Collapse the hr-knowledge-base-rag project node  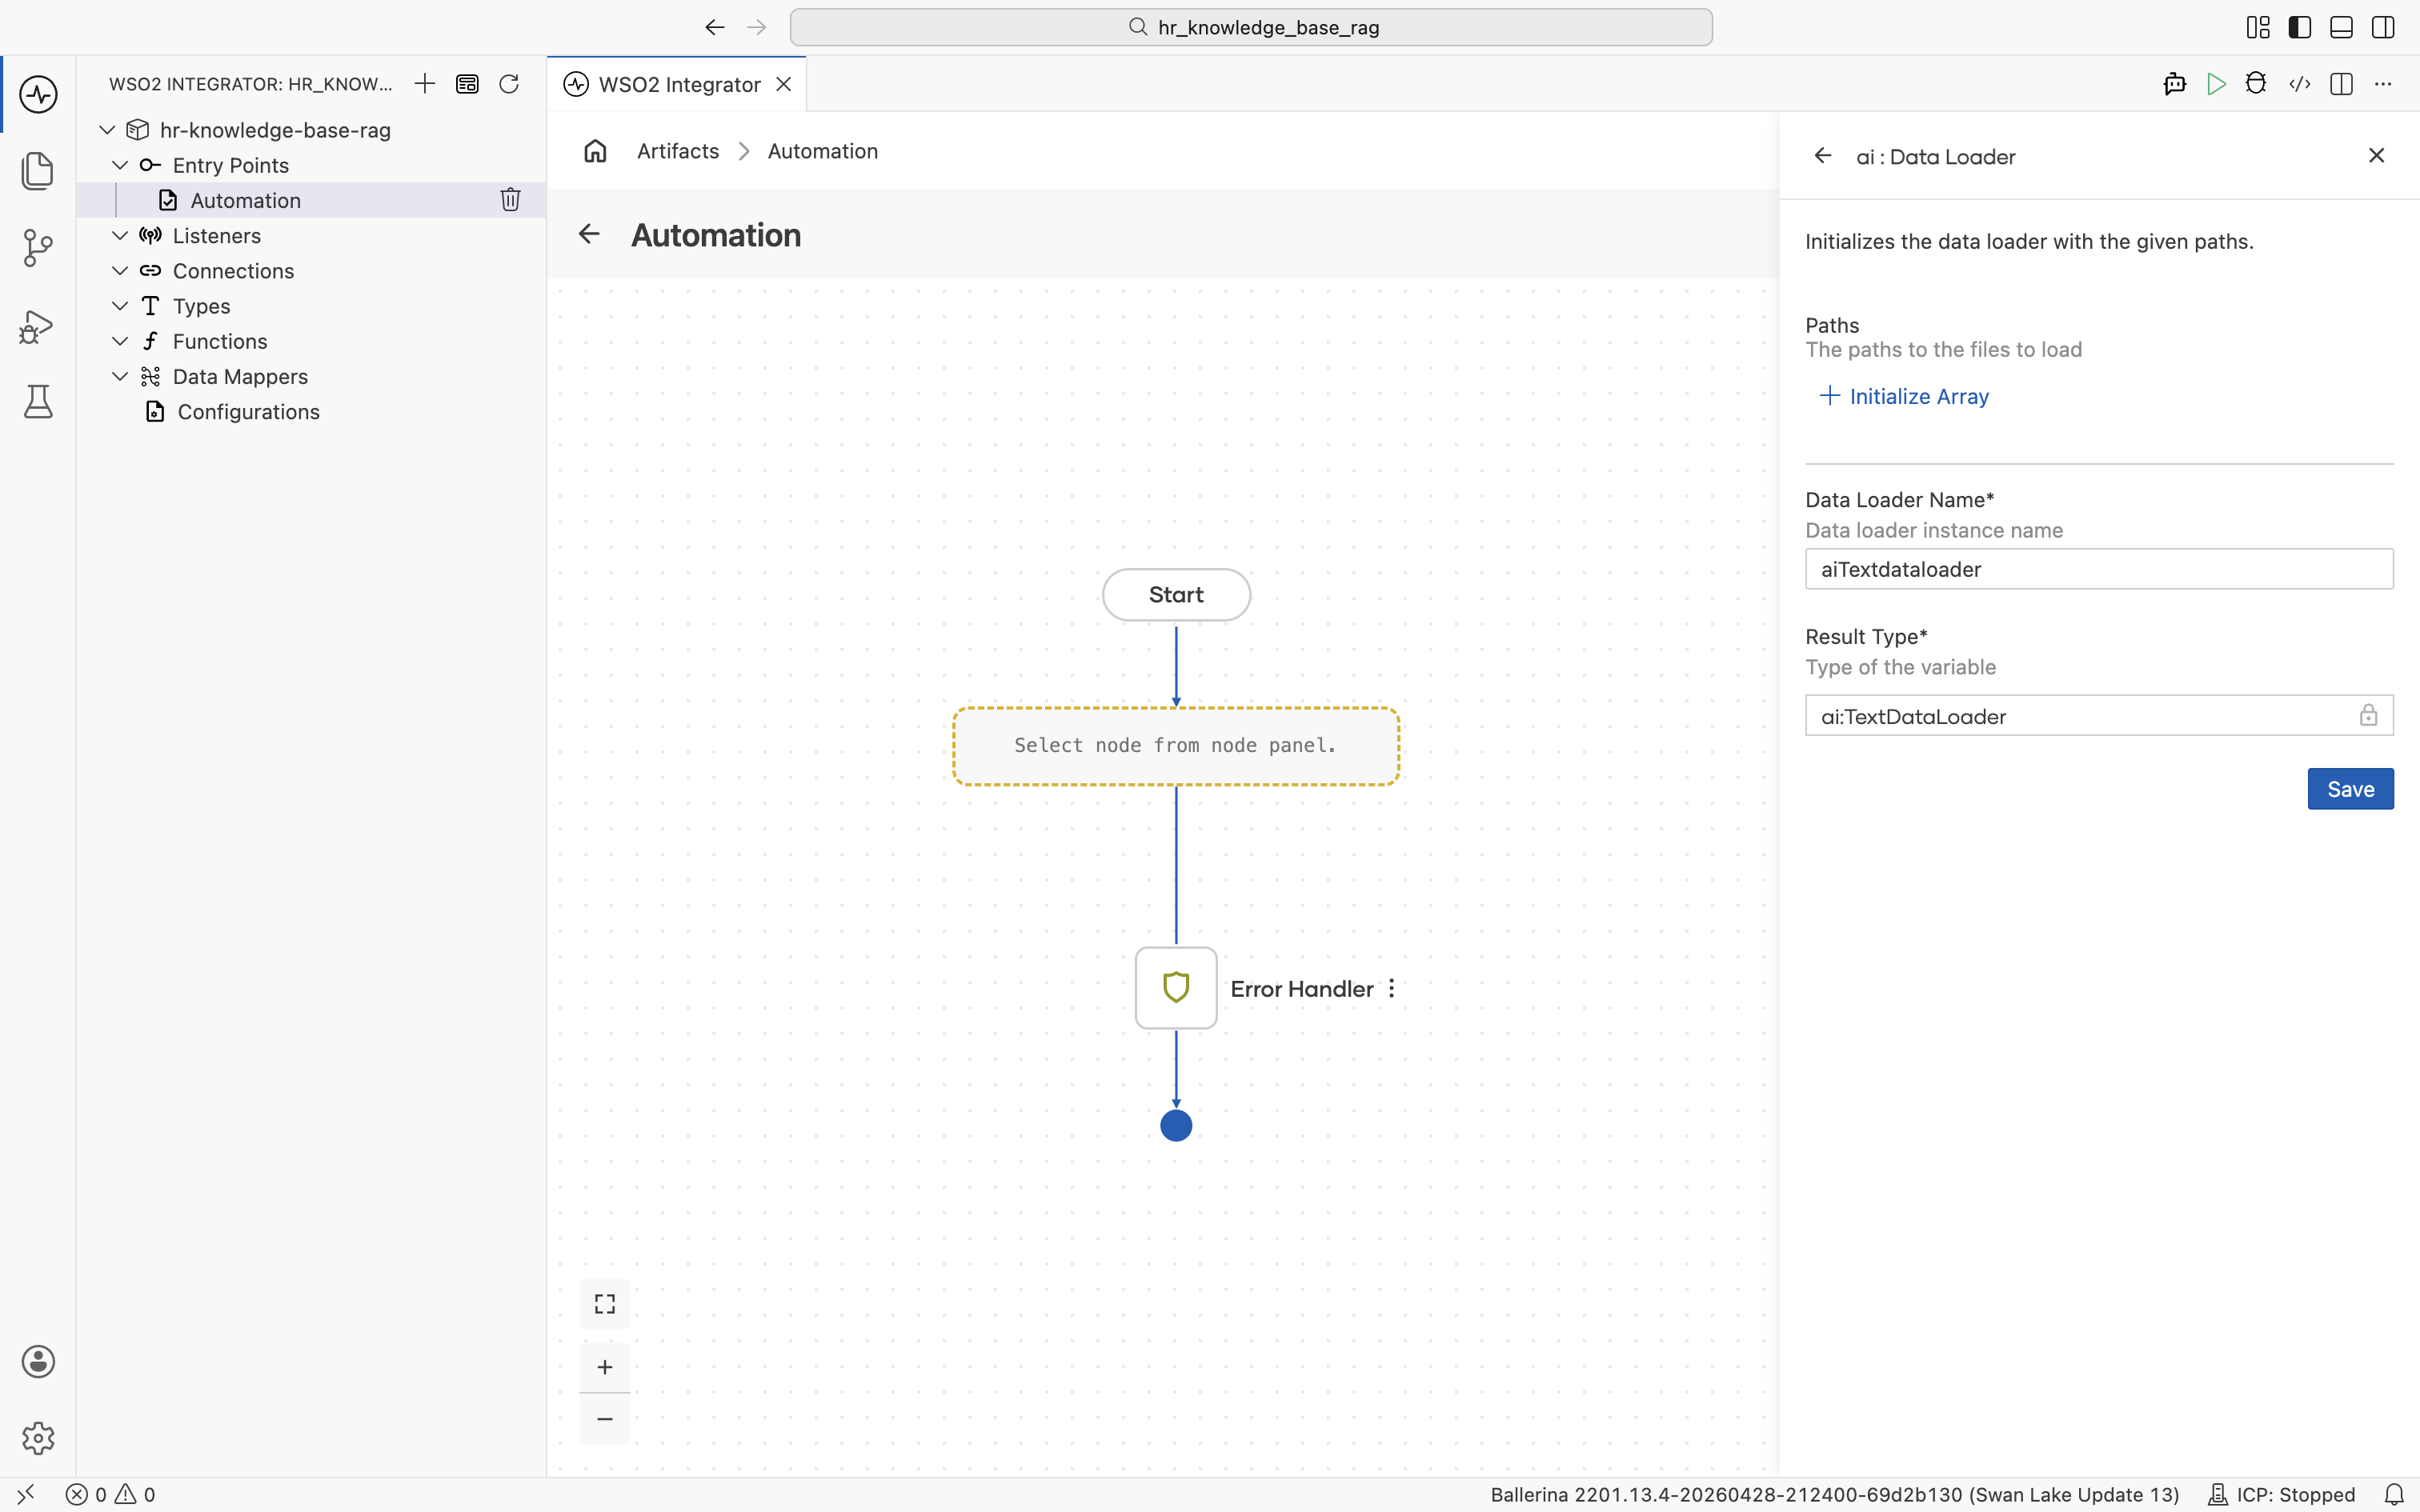point(107,130)
